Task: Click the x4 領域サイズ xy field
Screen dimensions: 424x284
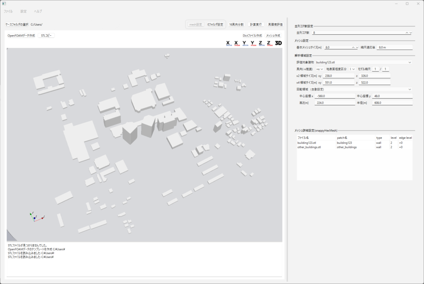Action: [339, 83]
